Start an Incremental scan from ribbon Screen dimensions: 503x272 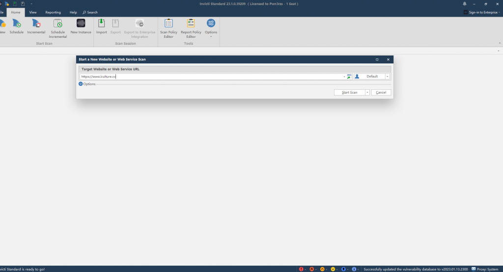point(36,27)
